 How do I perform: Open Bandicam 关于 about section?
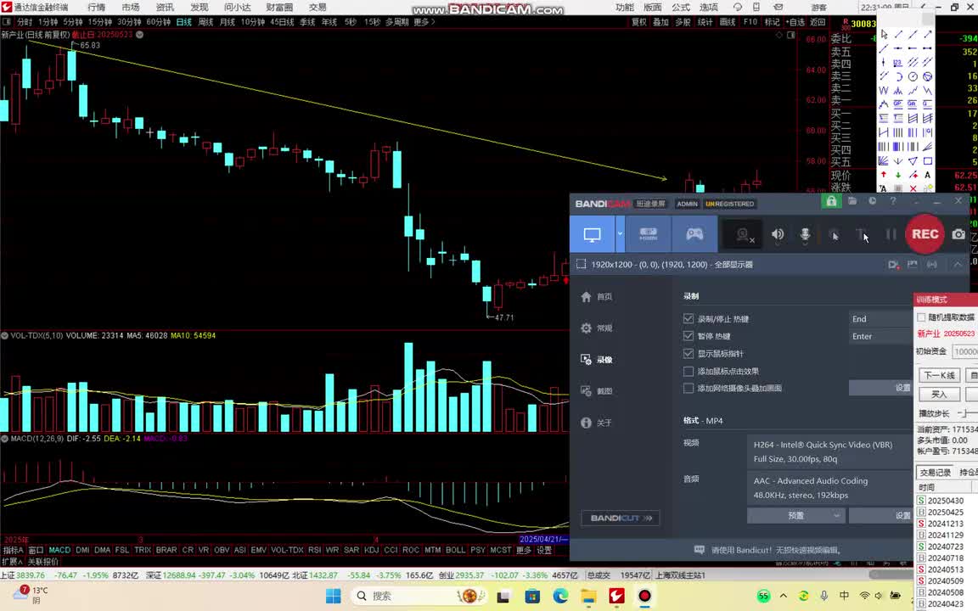597,423
